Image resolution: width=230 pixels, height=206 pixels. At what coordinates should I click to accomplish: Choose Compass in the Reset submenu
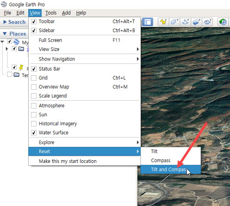click(171, 161)
